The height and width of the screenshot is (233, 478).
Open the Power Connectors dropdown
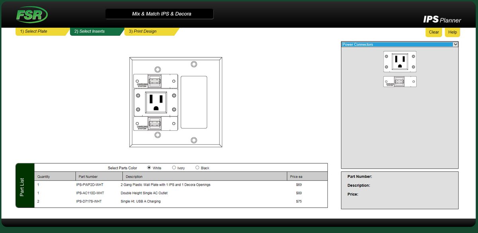(400, 45)
